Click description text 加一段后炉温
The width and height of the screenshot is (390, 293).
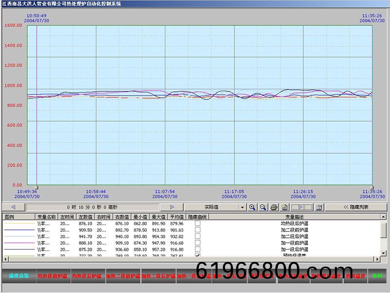pos(294,250)
